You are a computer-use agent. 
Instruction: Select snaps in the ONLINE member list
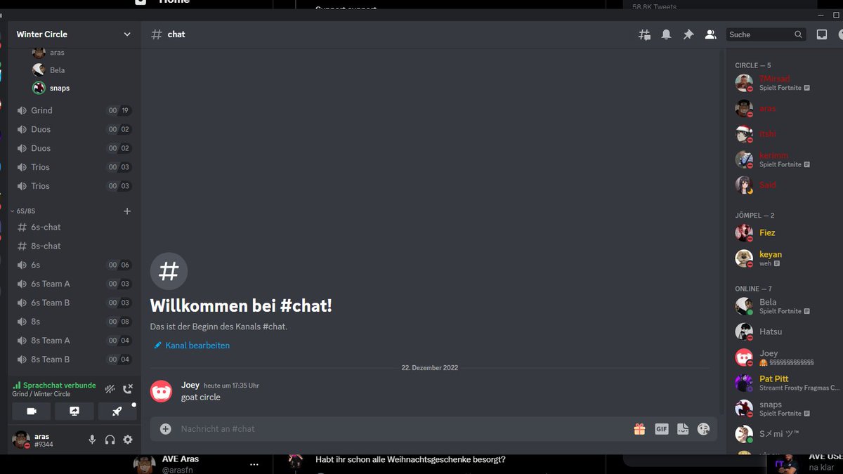tap(785, 409)
